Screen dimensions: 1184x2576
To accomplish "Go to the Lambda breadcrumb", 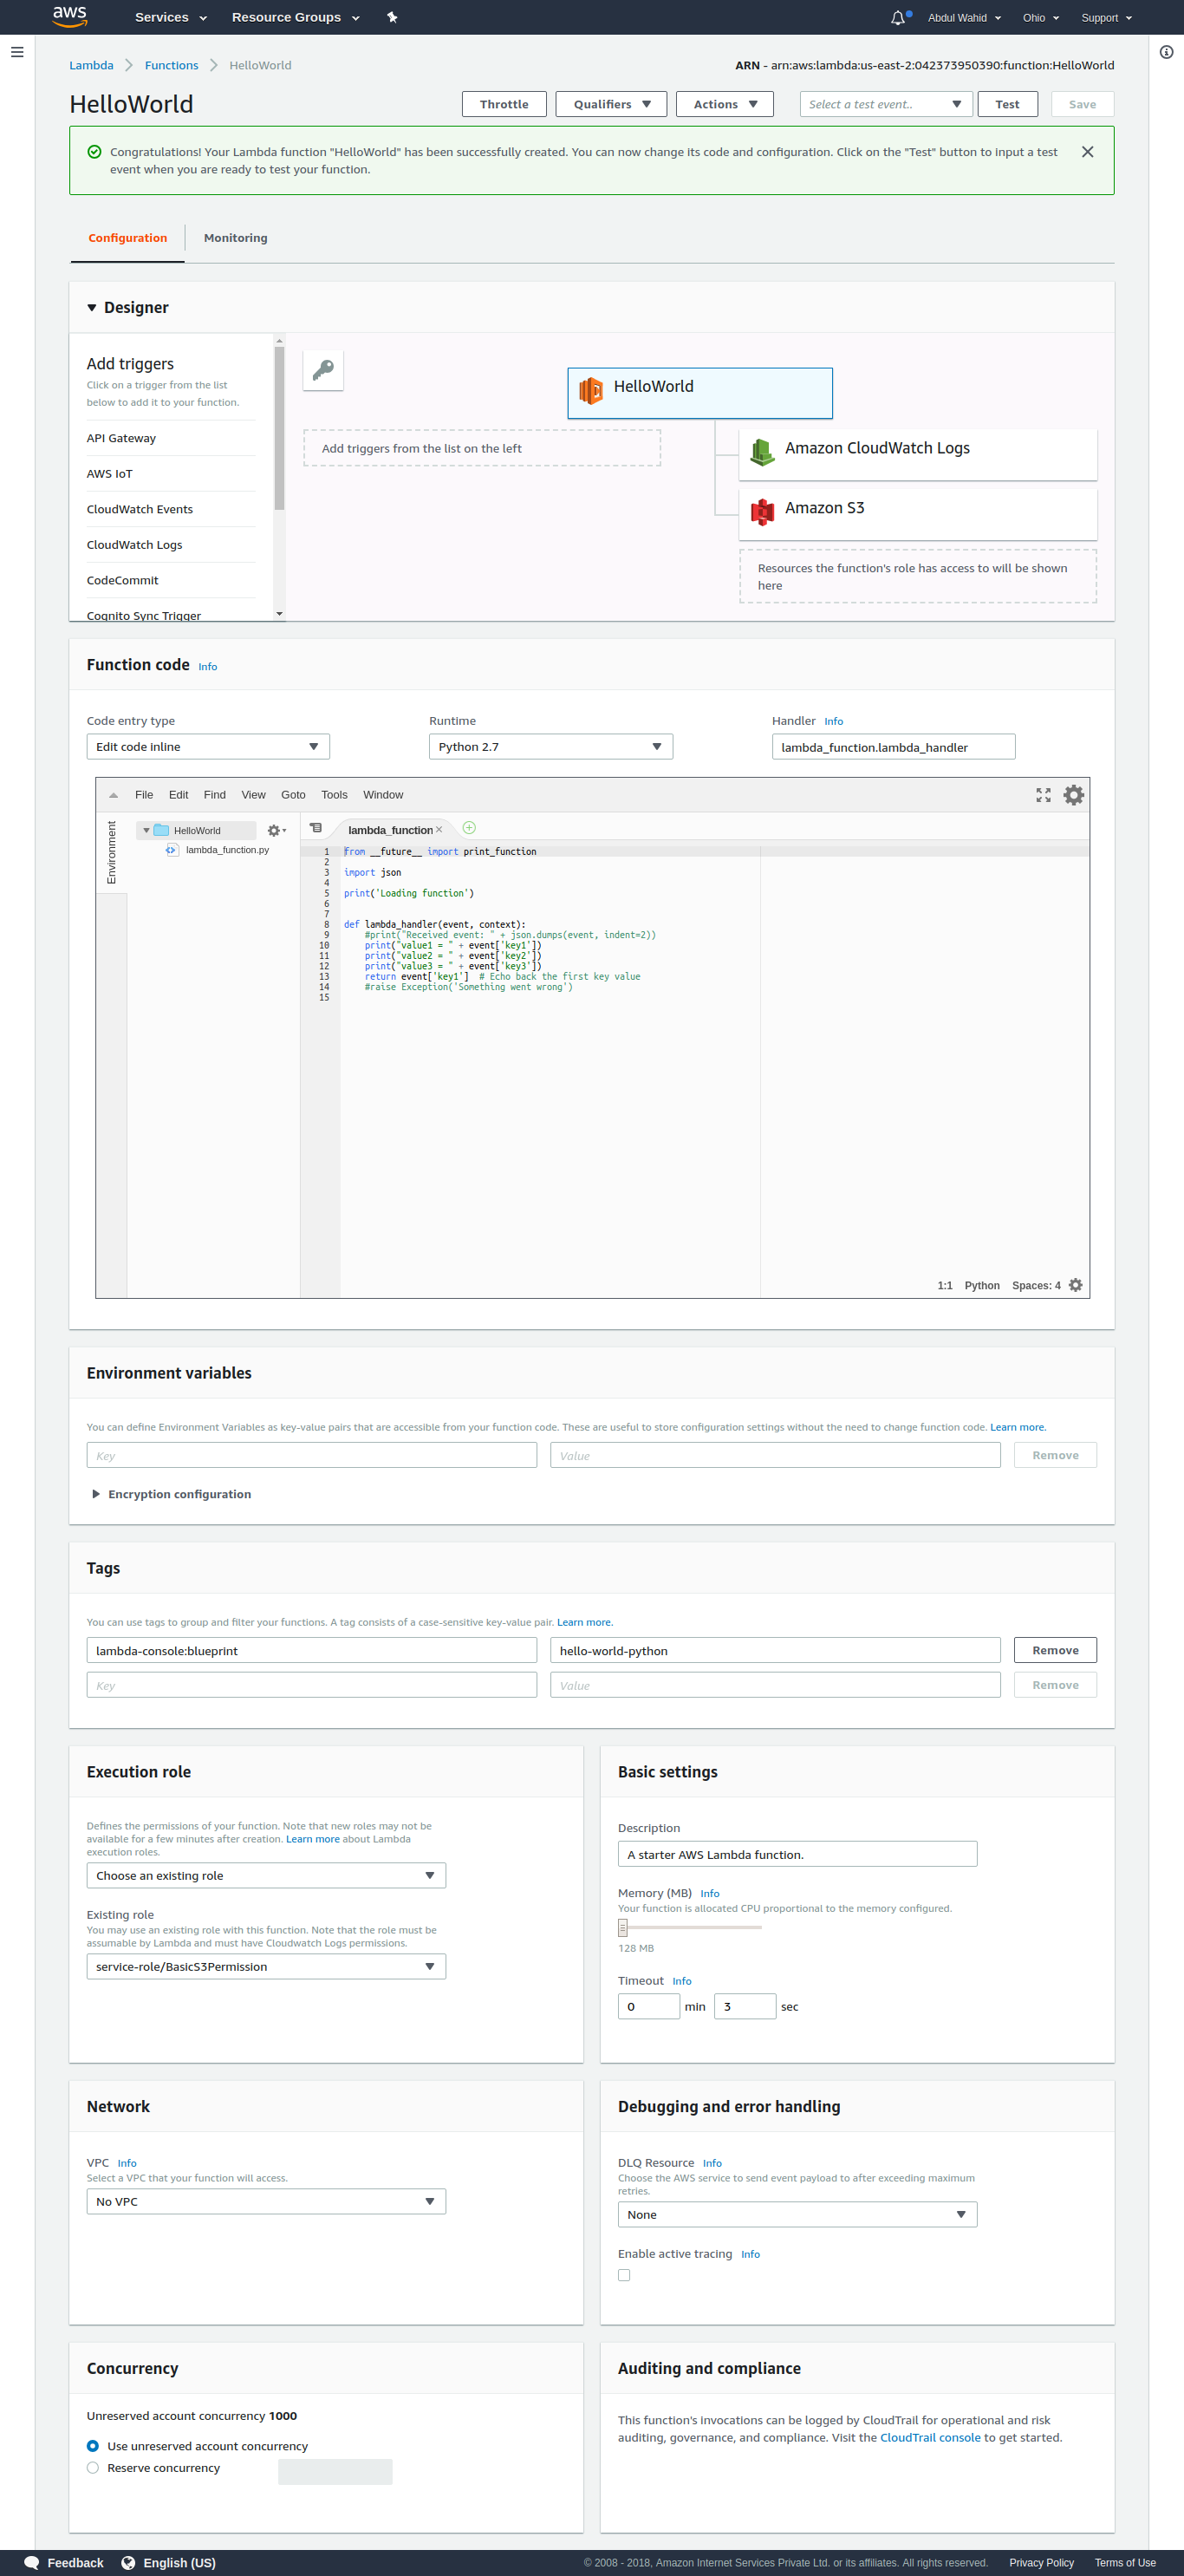I will (x=91, y=65).
